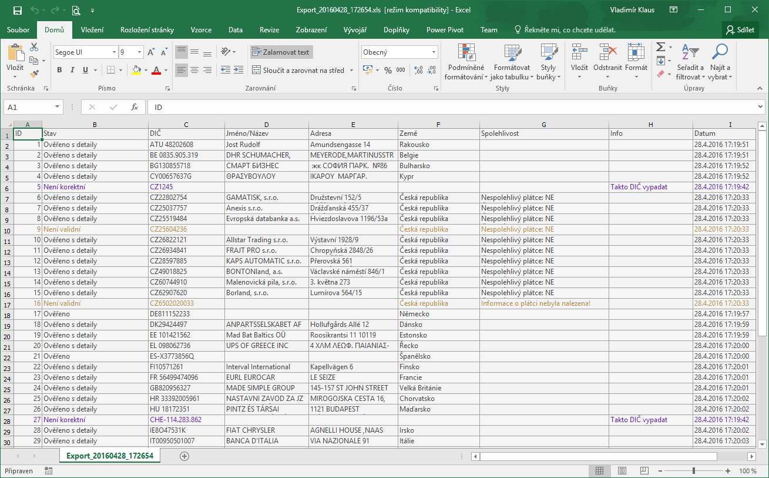The height and width of the screenshot is (478, 769).
Task: Click the AutoSum sigma icon
Action: click(660, 47)
